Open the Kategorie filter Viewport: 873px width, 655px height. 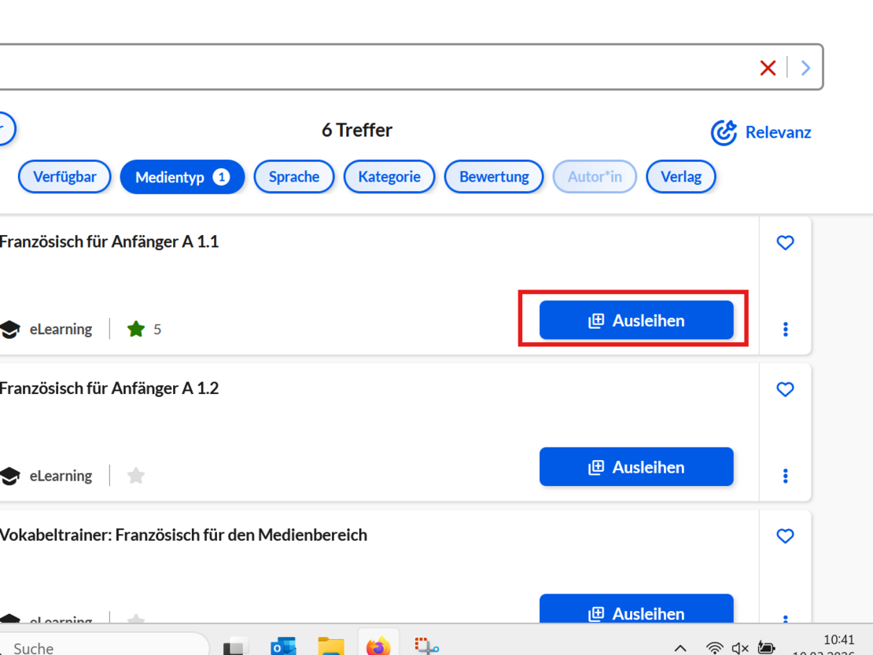[389, 177]
